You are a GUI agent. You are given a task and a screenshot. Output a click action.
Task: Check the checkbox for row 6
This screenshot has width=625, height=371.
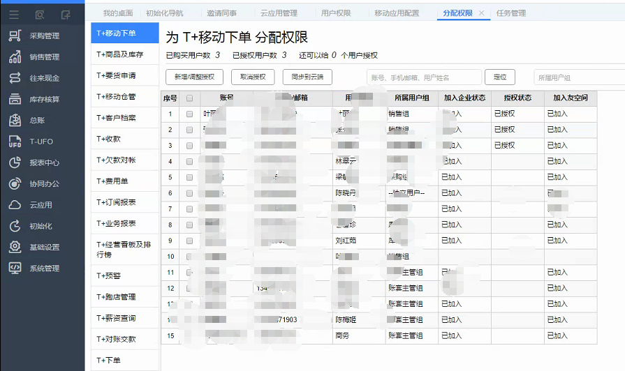(190, 193)
